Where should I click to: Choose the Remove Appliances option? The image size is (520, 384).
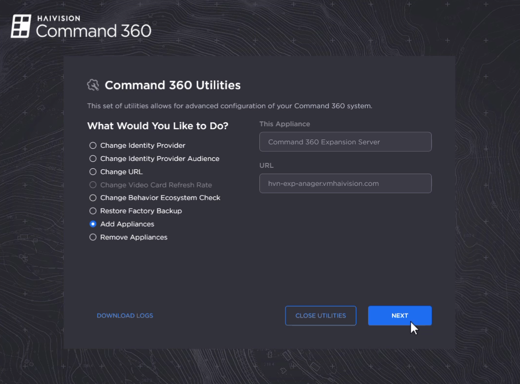coord(93,237)
